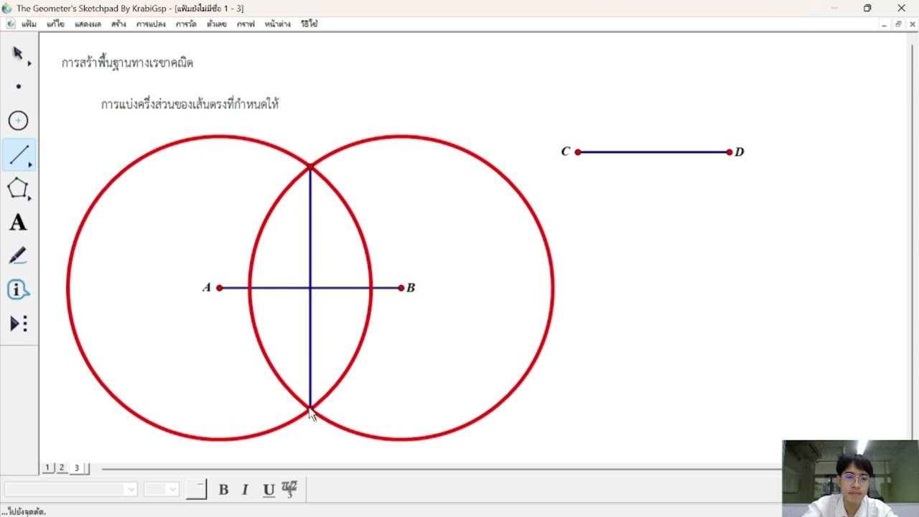919x517 pixels.
Task: Open the วิธีใช้ menu
Action: 309,24
